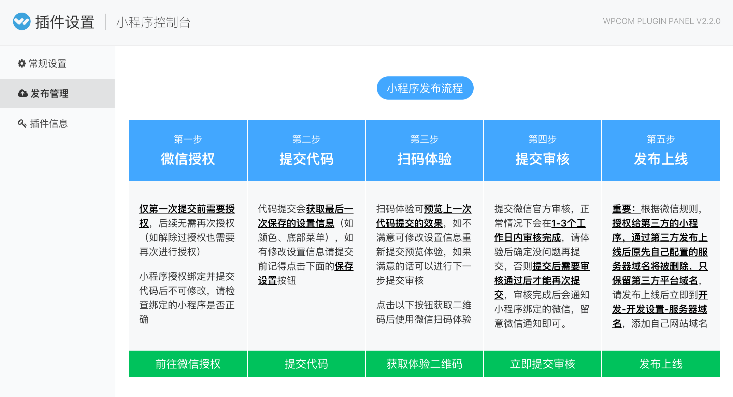The image size is (733, 397).
Task: Click the green 提交代码 button
Action: tap(306, 364)
